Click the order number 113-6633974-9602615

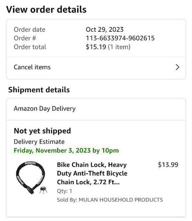tap(120, 38)
